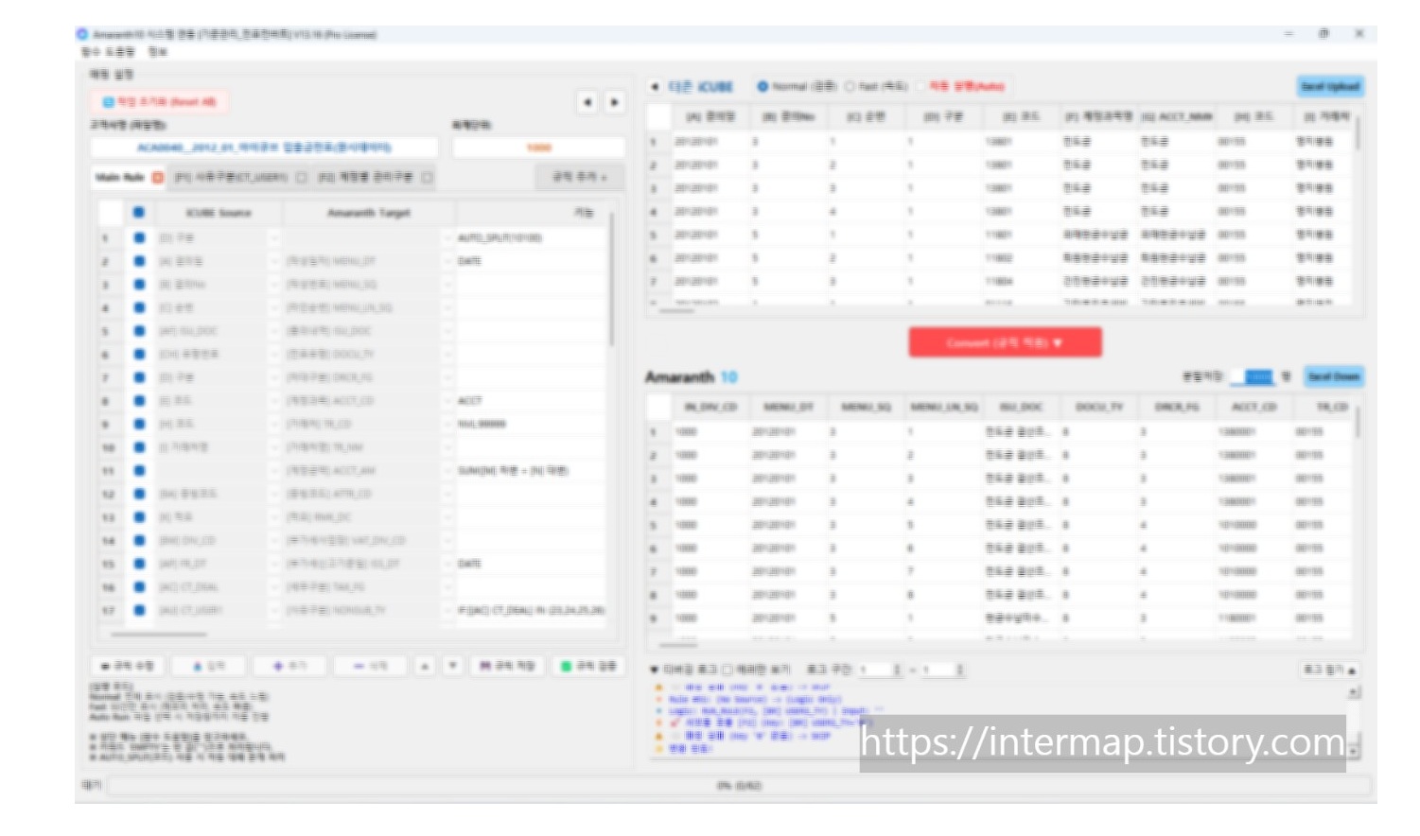
Task: Click the second log range spin box
Action: pos(945,670)
